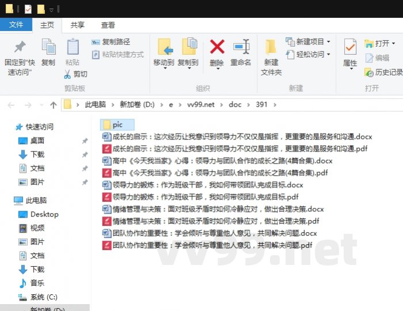Select 成长的启示 docx file
This screenshot has width=403, height=311.
click(x=237, y=136)
